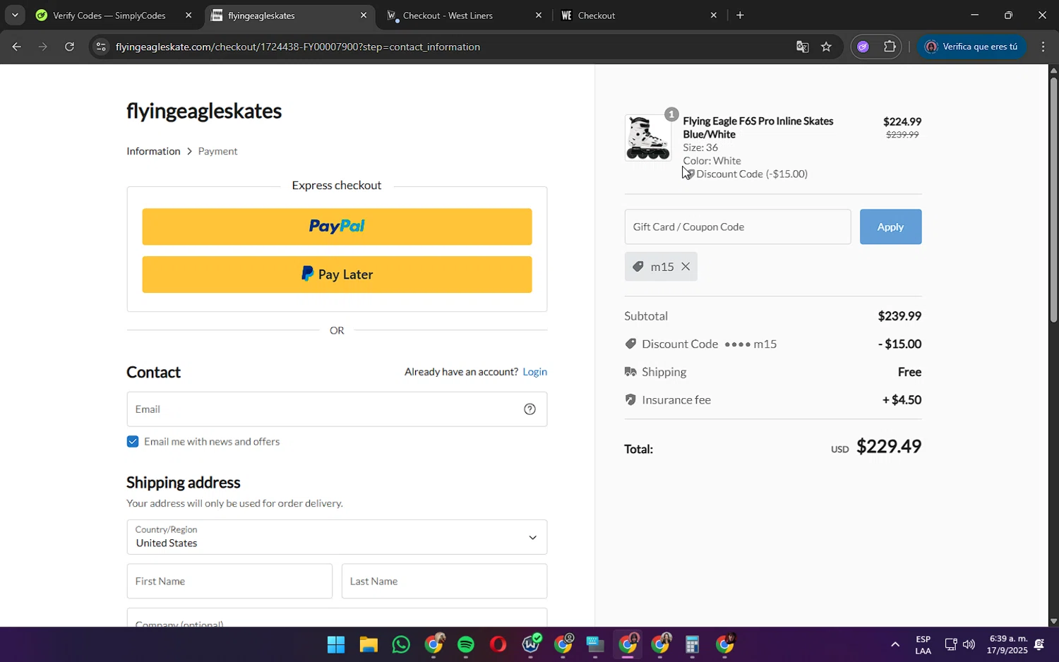Close the Verify Codes tab
This screenshot has height=662, width=1059.
click(x=189, y=16)
